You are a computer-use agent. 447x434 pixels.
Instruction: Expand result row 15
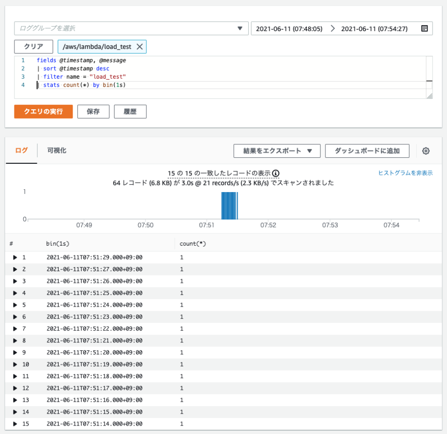pos(15,424)
